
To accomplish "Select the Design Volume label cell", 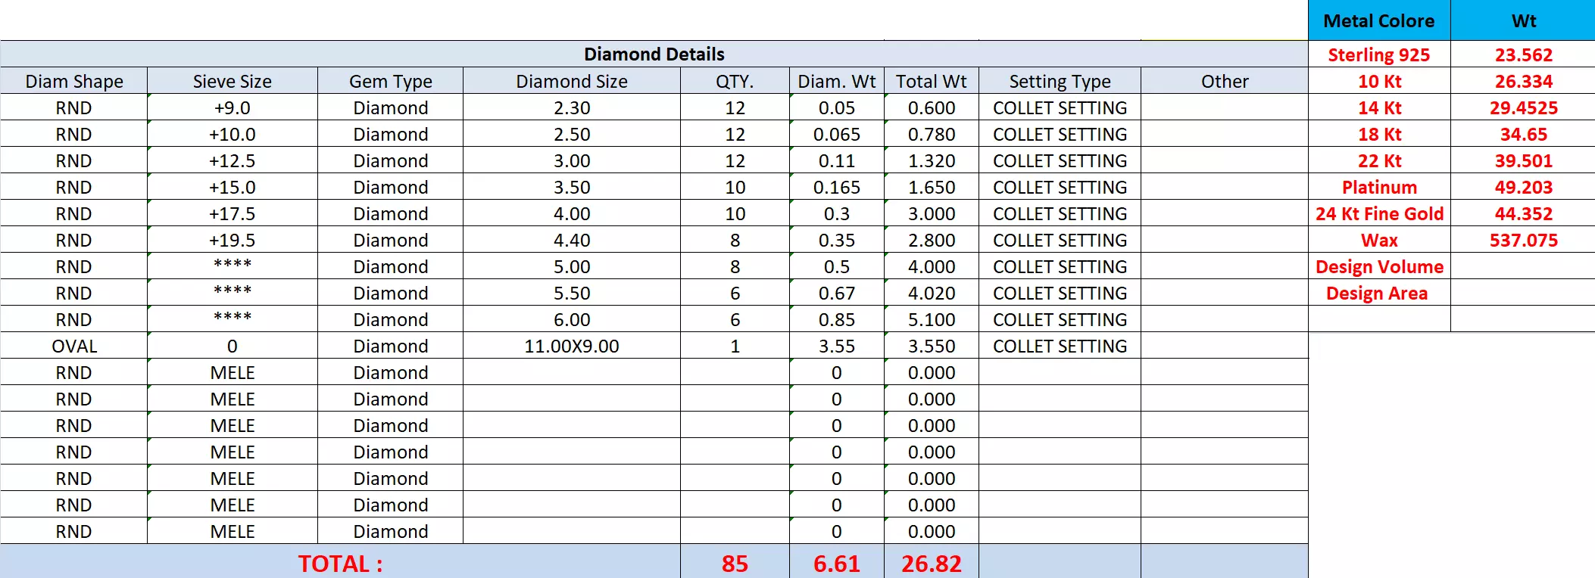I will coord(1379,266).
